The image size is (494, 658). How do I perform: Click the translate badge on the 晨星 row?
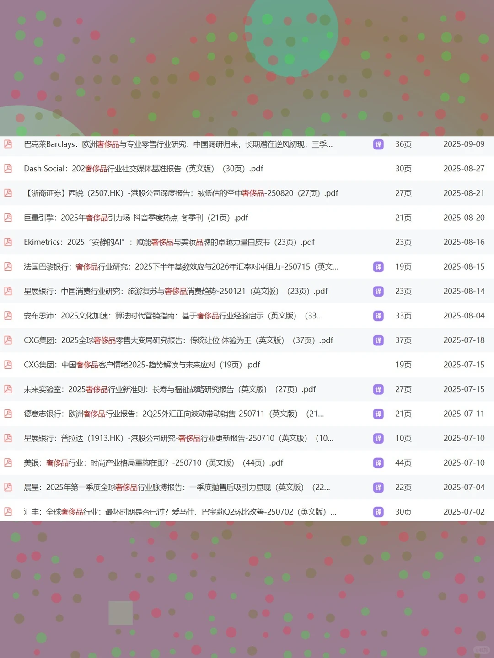pos(378,488)
